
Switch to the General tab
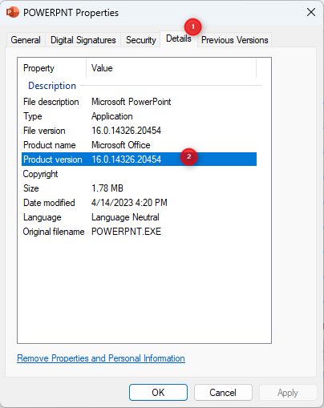pos(26,40)
